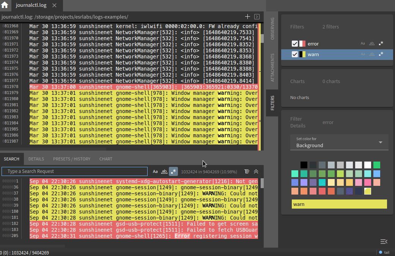
Task: Click the '1032424 in 9404269 (10.98%)' match count
Action: [x=209, y=172]
